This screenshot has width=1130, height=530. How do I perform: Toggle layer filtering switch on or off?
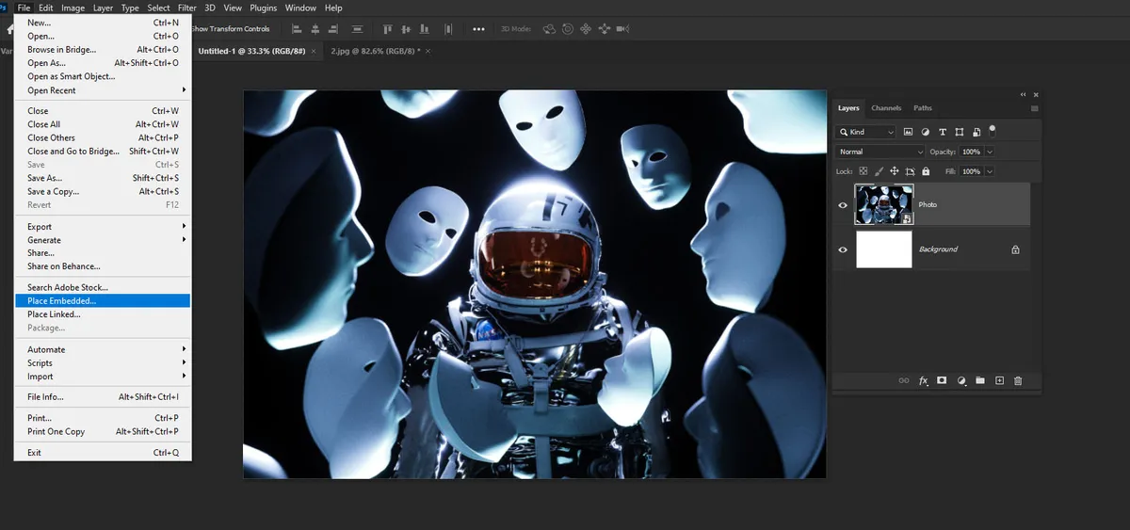[993, 132]
